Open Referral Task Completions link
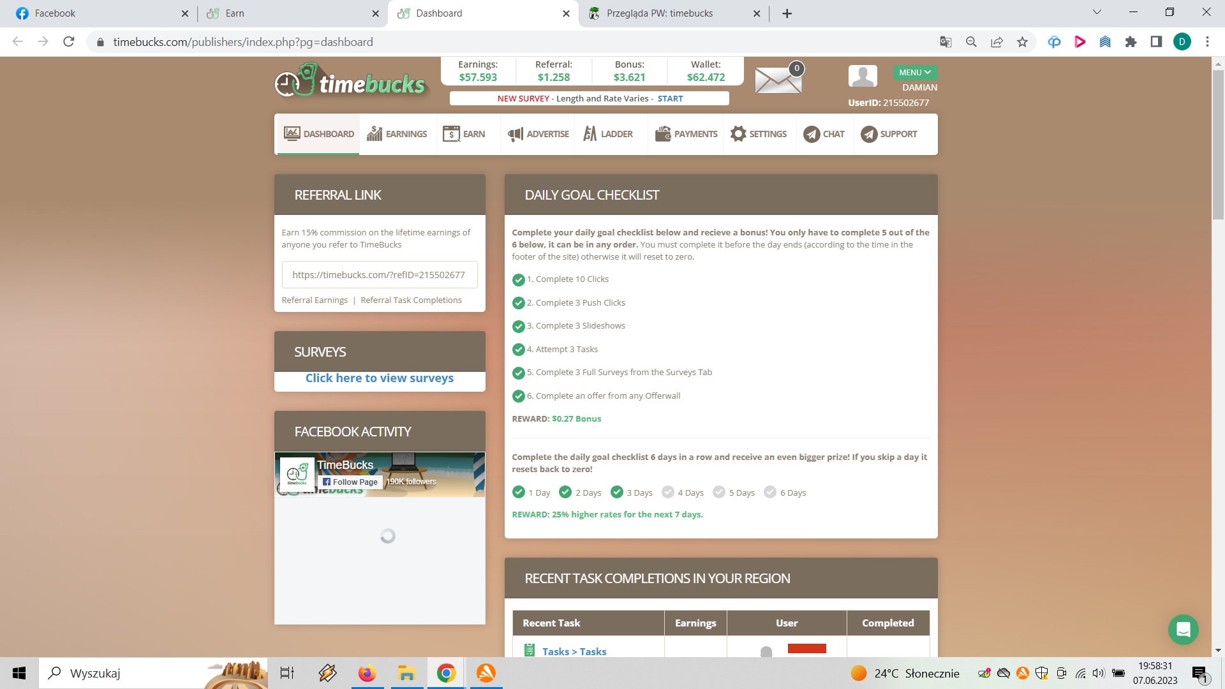Image resolution: width=1225 pixels, height=689 pixels. pyautogui.click(x=411, y=300)
